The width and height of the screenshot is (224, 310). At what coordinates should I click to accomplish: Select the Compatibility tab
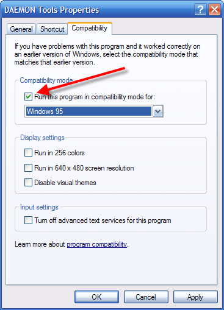pos(90,28)
